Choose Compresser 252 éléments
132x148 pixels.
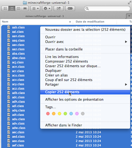[x=85, y=61]
